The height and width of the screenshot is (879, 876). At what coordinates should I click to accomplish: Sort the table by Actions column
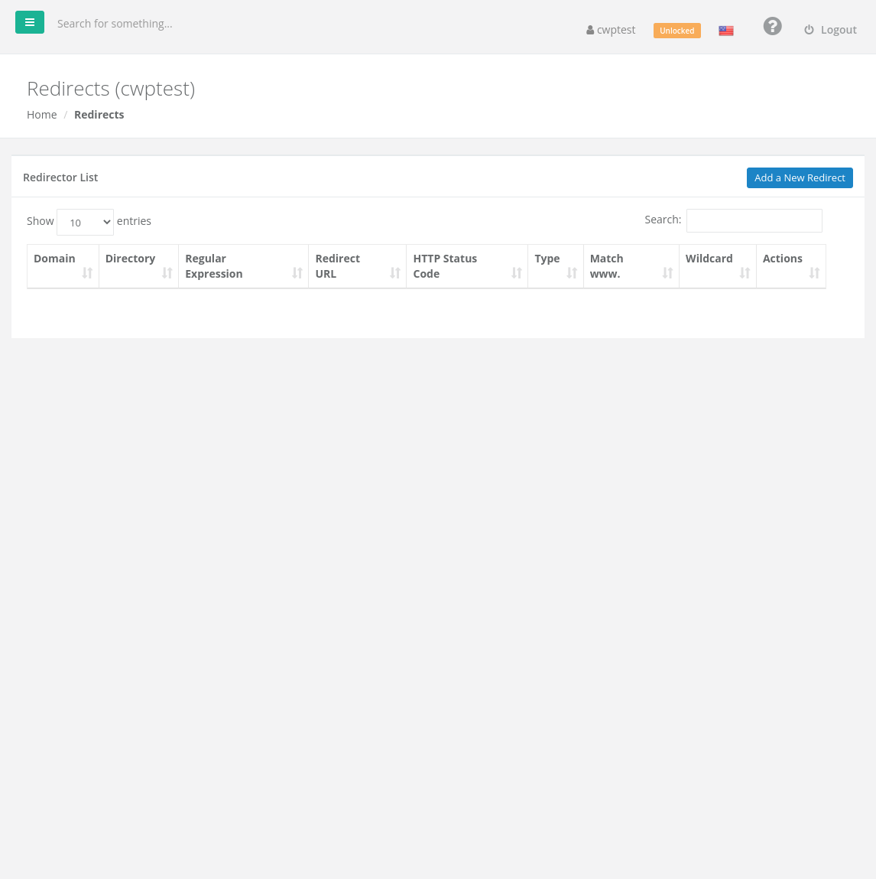pos(791,266)
